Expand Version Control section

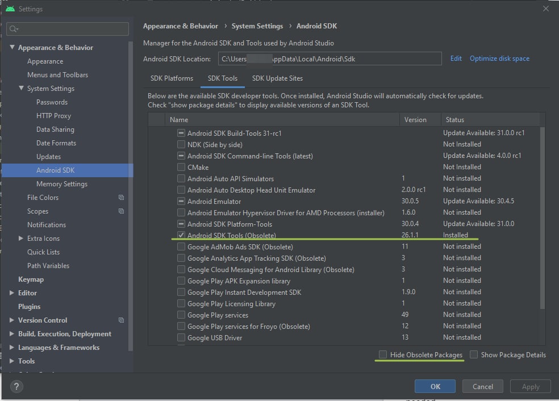[x=12, y=320]
